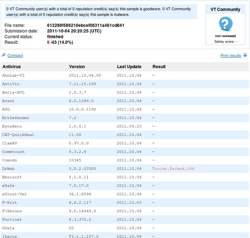This screenshot has width=250, height=238.
Task: Open the Print results link
Action: click(x=231, y=56)
